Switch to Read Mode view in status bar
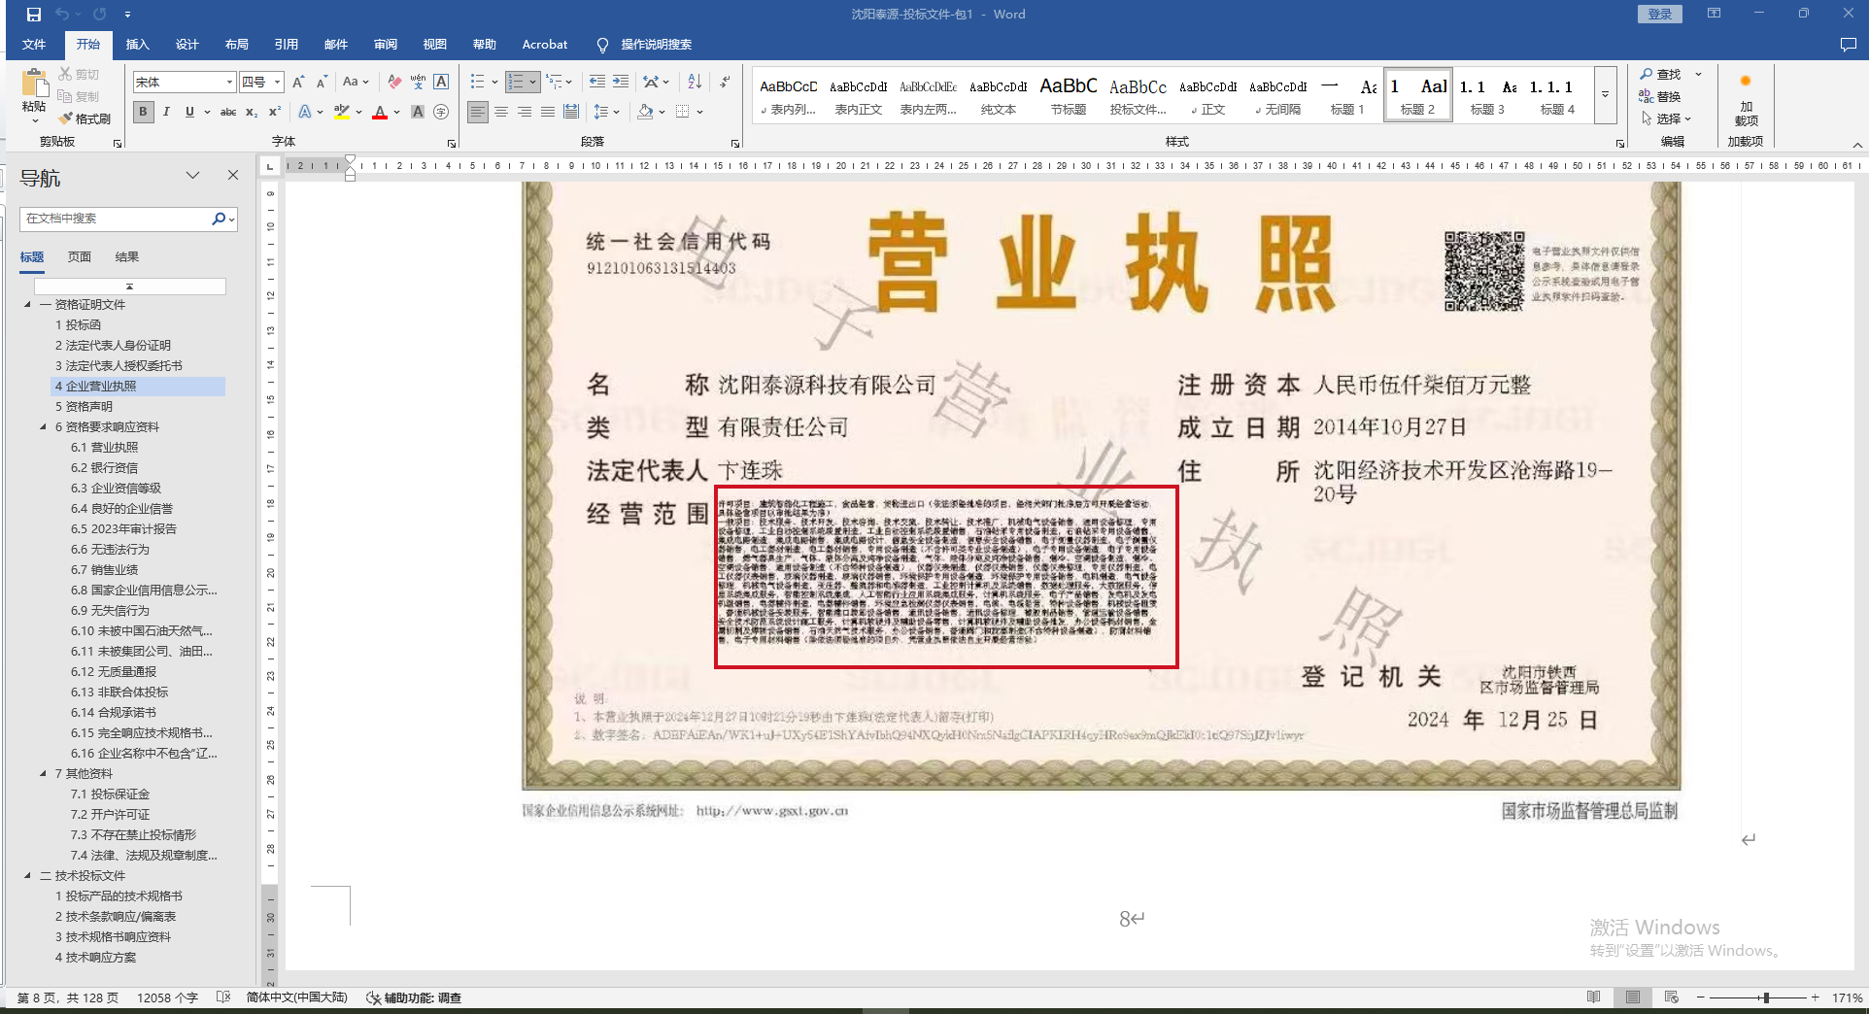Viewport: 1869px width, 1014px height. [1594, 997]
